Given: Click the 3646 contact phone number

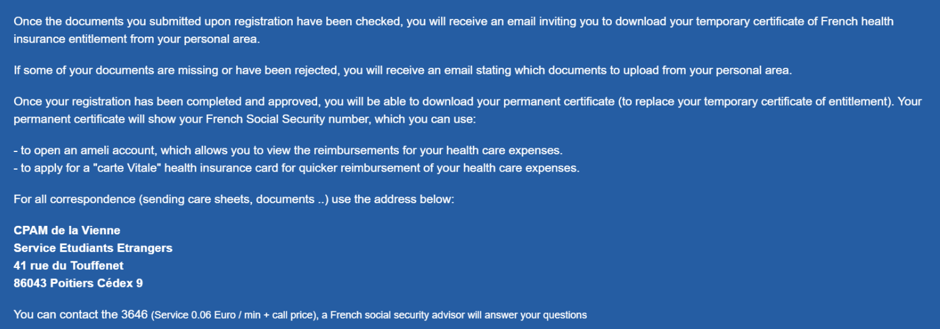Looking at the screenshot, I should click(x=134, y=315).
